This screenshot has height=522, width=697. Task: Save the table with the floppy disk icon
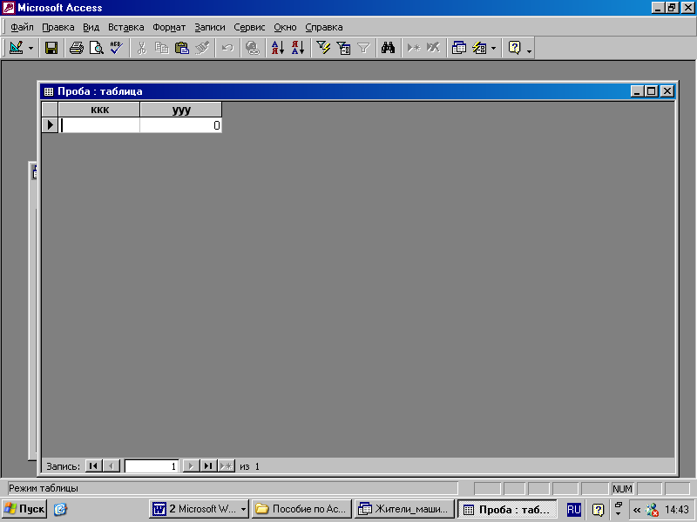51,48
